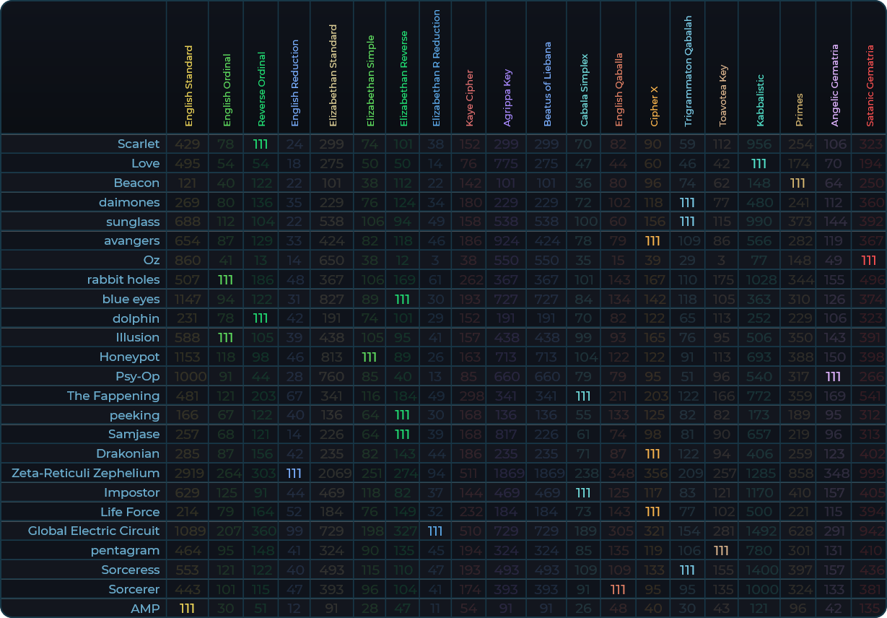
Task: Click the English Standard column header
Action: [188, 87]
